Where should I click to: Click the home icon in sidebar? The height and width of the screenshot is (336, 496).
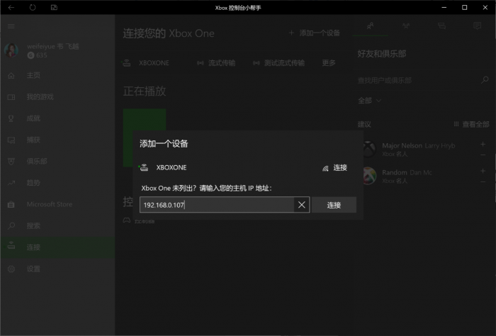pos(11,75)
